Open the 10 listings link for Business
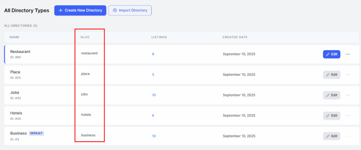The image size is (361, 150). click(x=154, y=136)
